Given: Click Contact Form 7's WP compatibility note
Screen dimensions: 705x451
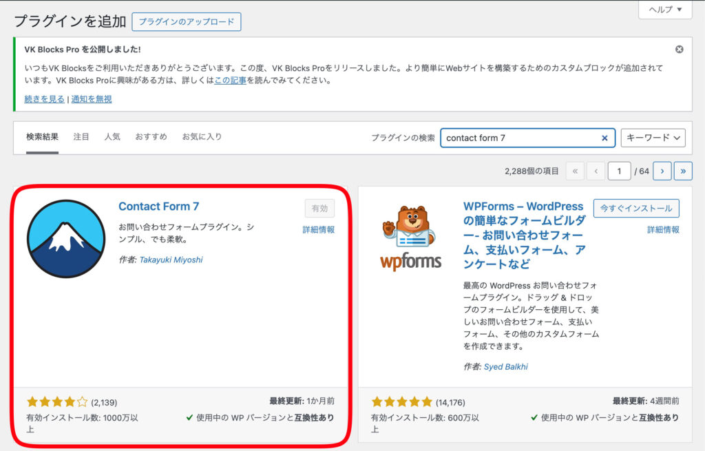Looking at the screenshot, I should pos(260,417).
